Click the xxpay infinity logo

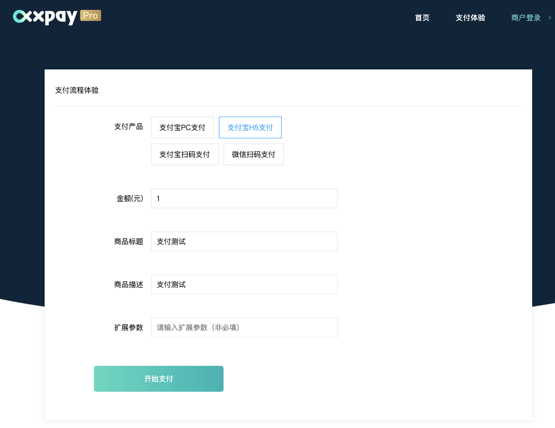pyautogui.click(x=23, y=17)
